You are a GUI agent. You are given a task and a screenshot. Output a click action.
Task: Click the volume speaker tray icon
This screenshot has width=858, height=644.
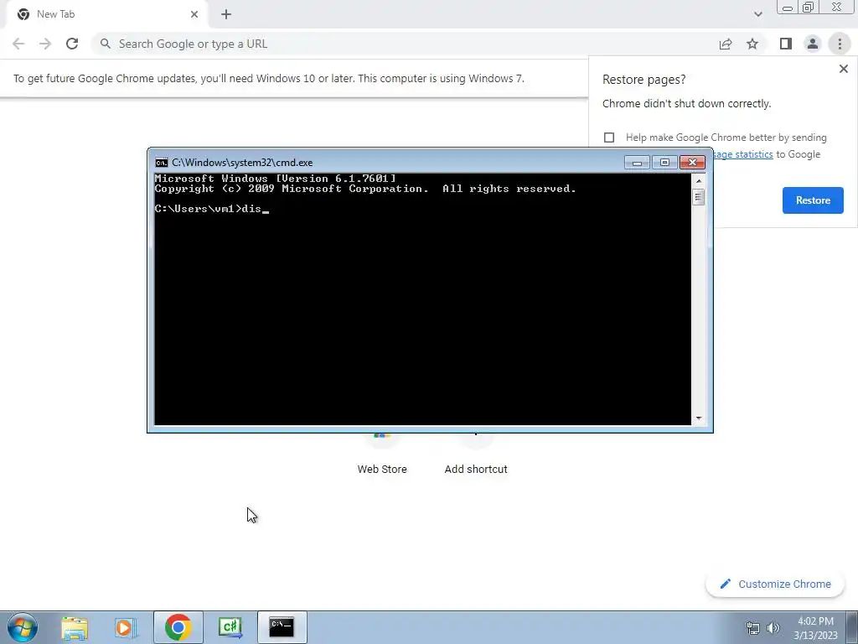click(x=773, y=628)
